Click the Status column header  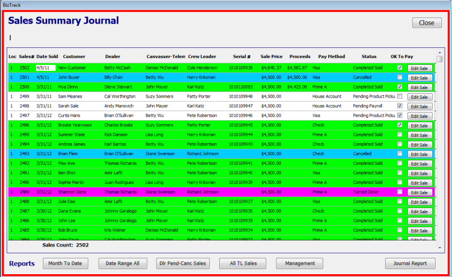[369, 56]
